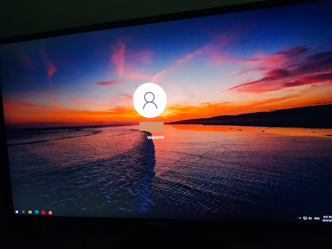332x249 pixels.
Task: Launch Microsoft Edge browser
Action: click(37, 212)
